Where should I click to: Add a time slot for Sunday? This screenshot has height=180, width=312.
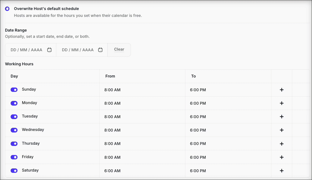[282, 90]
